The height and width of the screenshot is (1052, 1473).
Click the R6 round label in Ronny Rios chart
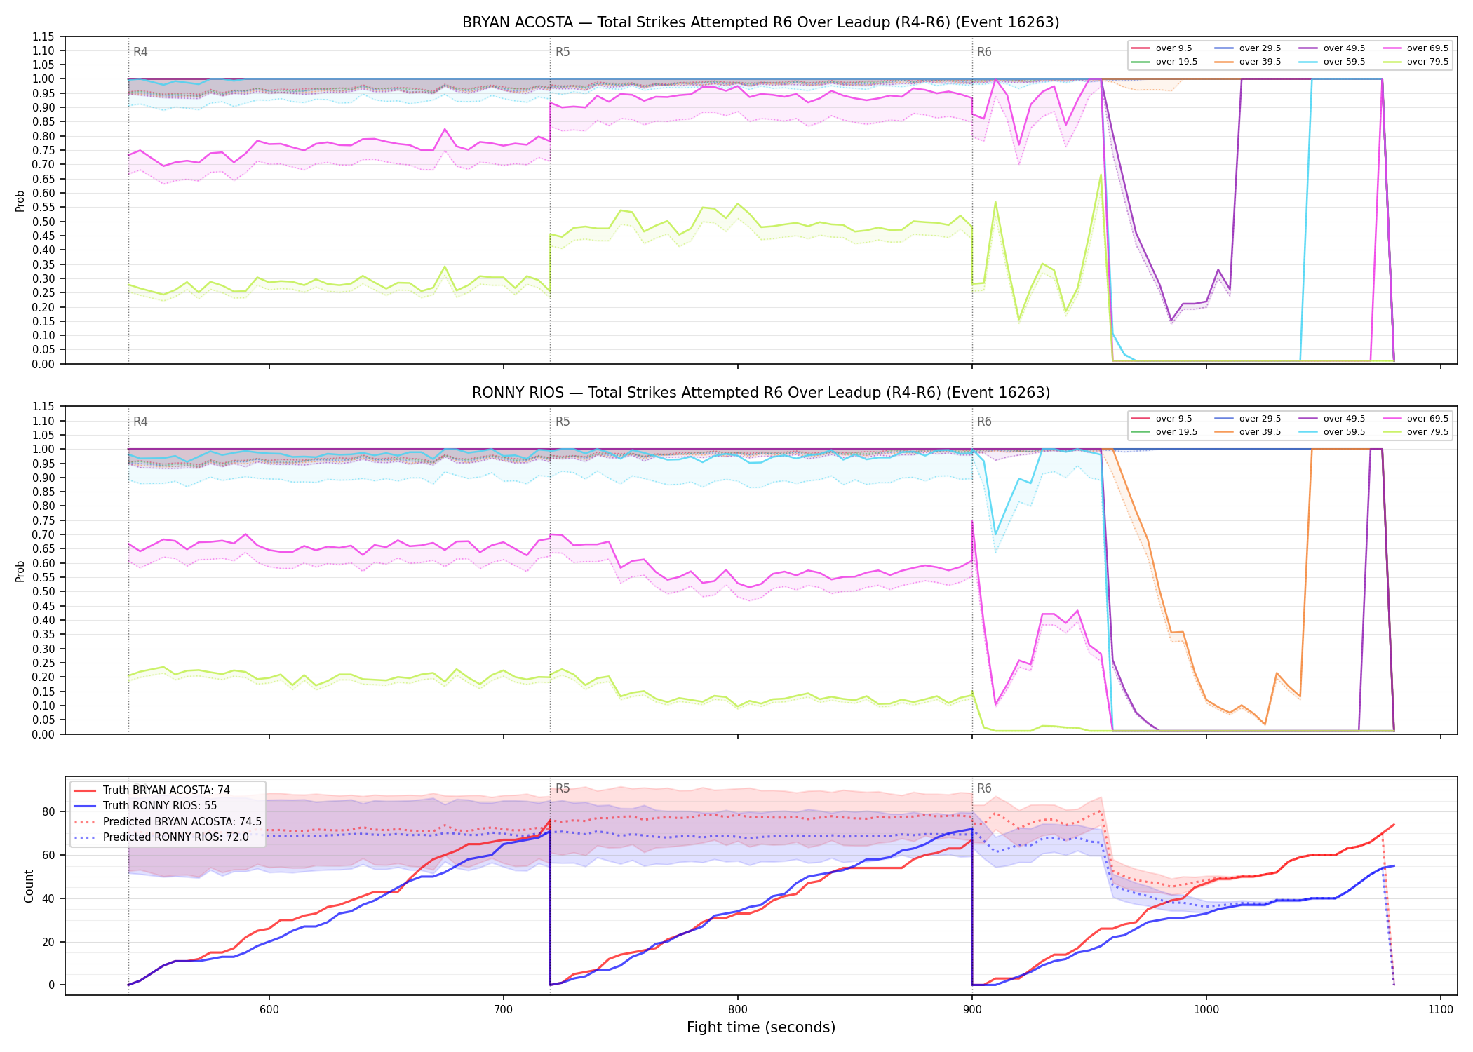(x=984, y=422)
